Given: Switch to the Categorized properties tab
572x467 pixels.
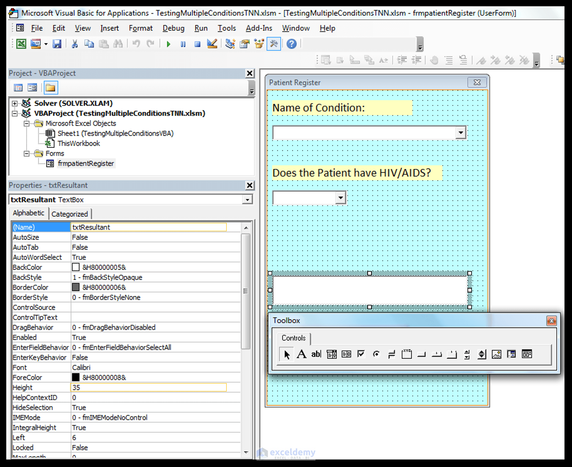Looking at the screenshot, I should [x=70, y=214].
